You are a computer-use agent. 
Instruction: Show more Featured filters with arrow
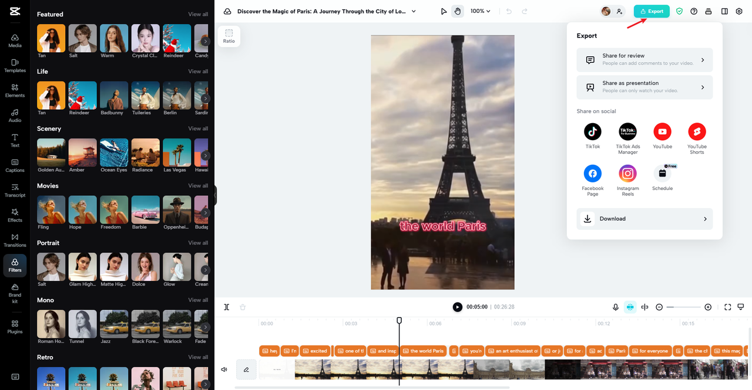[205, 41]
